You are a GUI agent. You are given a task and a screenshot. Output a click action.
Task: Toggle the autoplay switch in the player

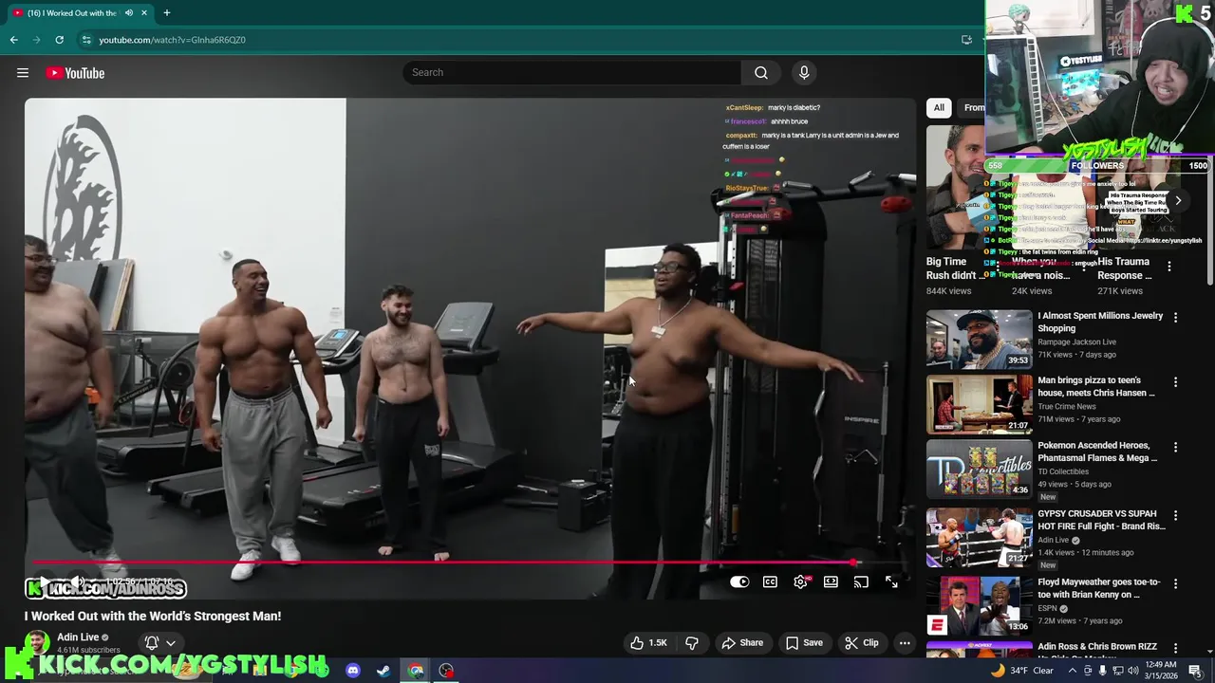(x=739, y=581)
